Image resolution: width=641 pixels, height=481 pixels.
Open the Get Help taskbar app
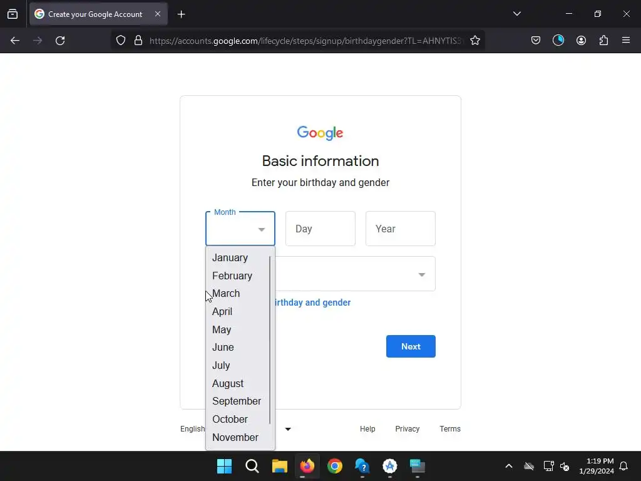coord(362,466)
